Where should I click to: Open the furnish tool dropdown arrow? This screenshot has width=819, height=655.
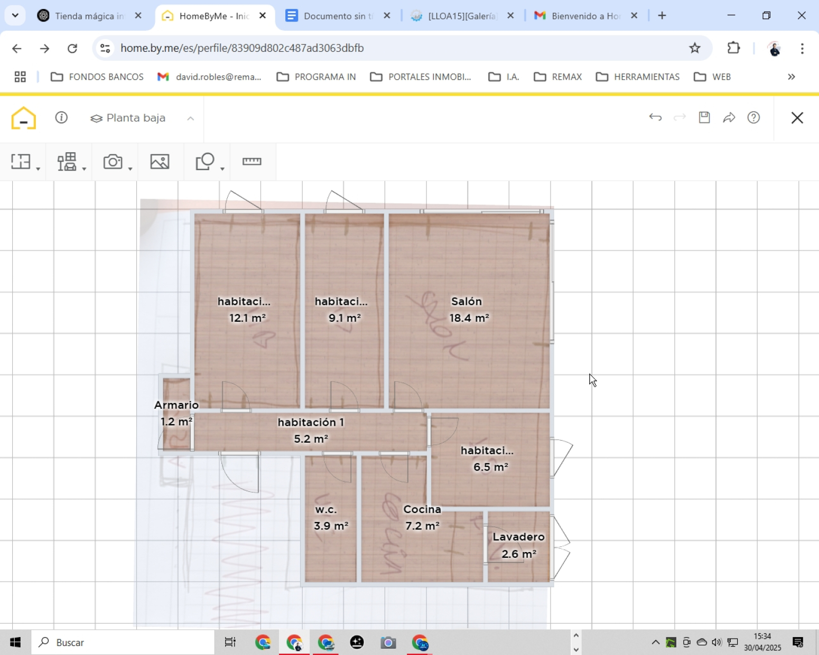click(x=84, y=169)
